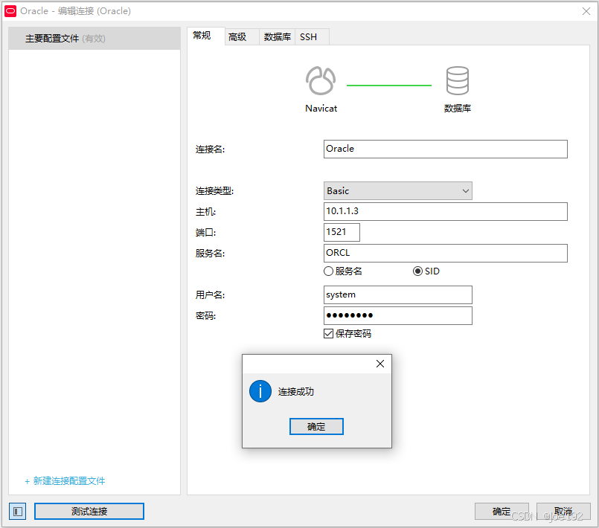Toggle the 保存密码 checkbox
Screen dimensions: 599x528
pyautogui.click(x=329, y=334)
